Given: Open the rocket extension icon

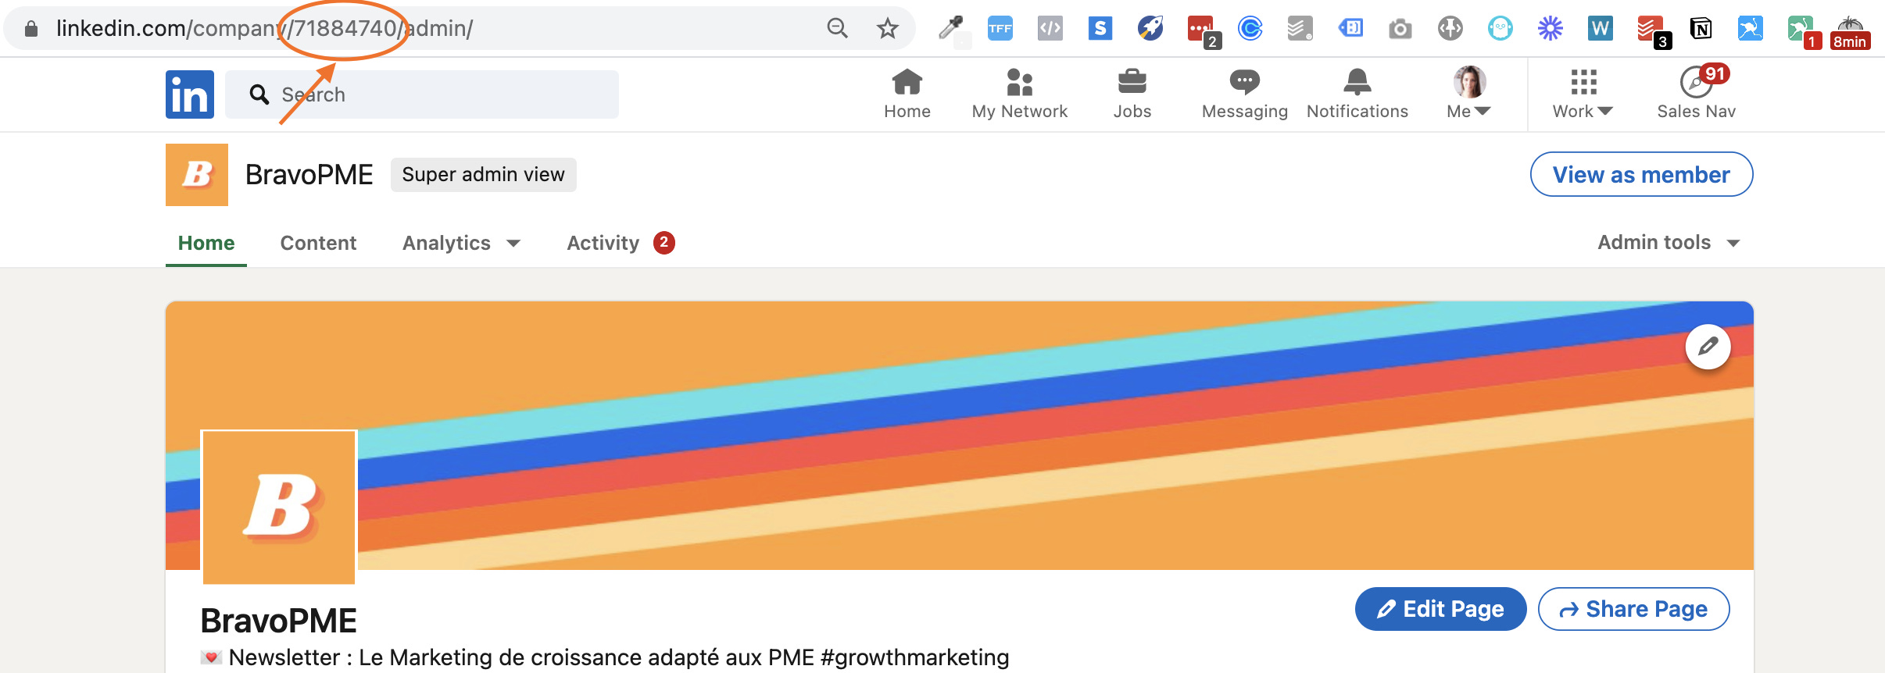Looking at the screenshot, I should pyautogui.click(x=1150, y=29).
